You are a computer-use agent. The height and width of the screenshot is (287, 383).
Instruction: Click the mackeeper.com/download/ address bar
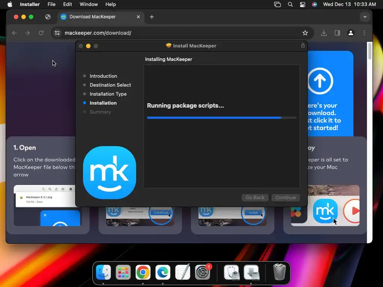(182, 33)
